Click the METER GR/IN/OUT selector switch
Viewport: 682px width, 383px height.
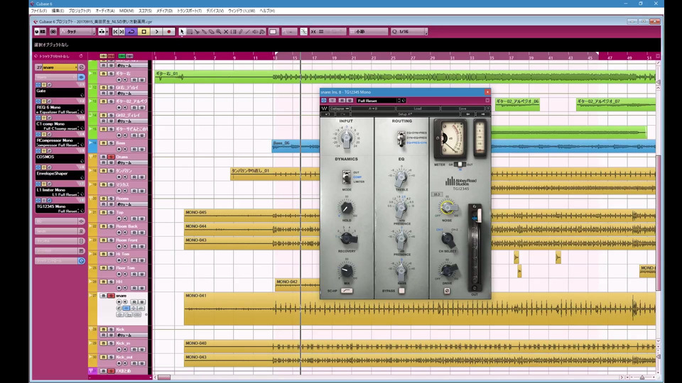pos(460,165)
